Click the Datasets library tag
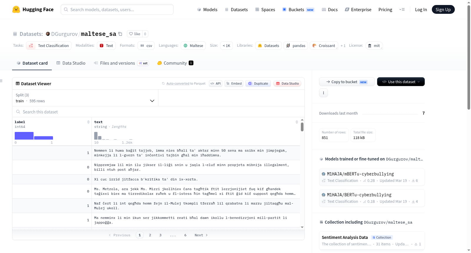 (268, 46)
